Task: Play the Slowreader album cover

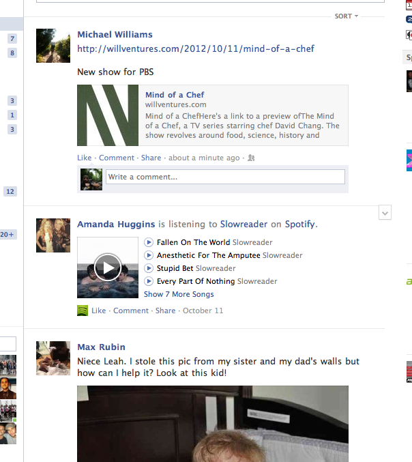Action: click(x=108, y=268)
